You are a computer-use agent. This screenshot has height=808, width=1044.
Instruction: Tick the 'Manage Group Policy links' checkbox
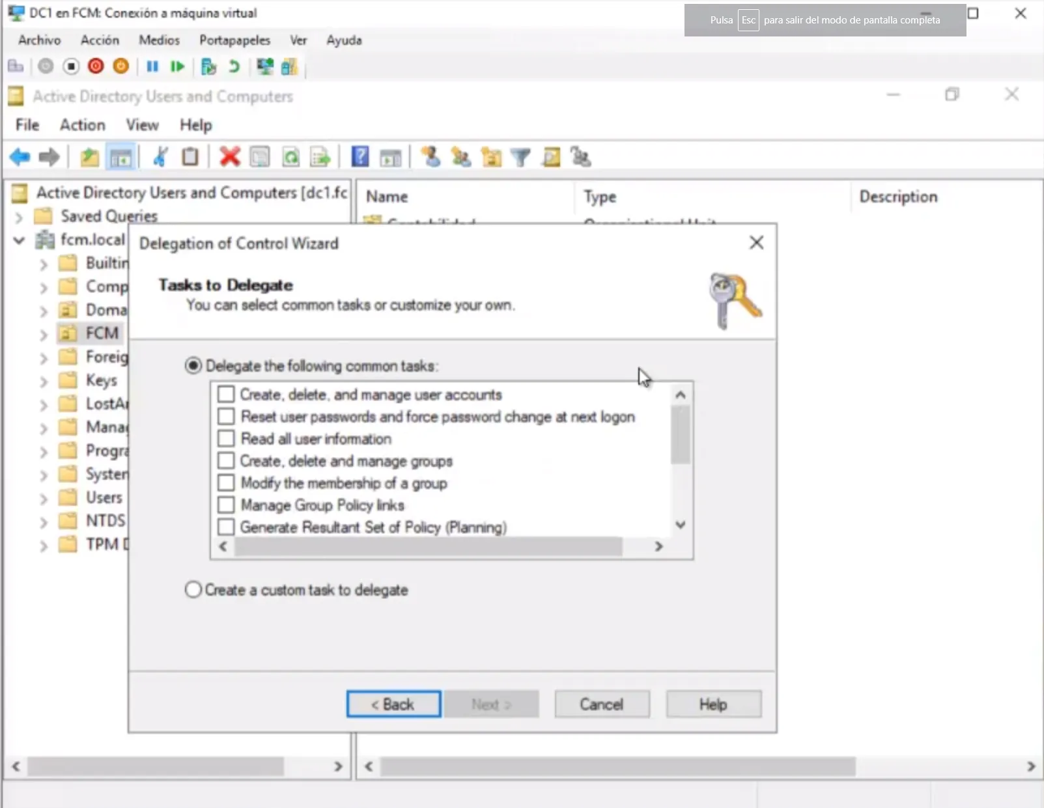(226, 505)
